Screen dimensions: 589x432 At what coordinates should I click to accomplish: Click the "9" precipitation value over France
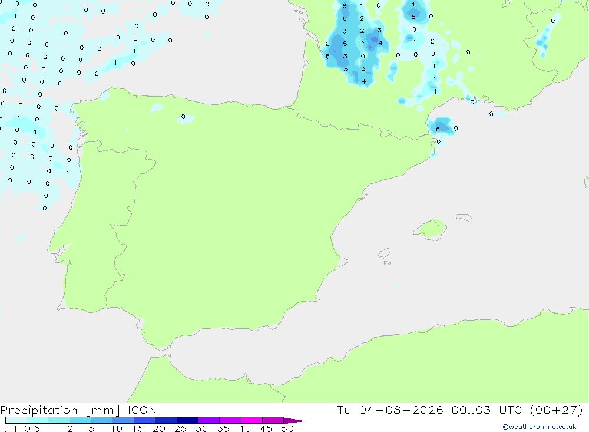380,43
